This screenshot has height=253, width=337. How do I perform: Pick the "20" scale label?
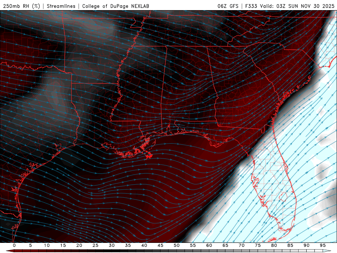point(79,245)
